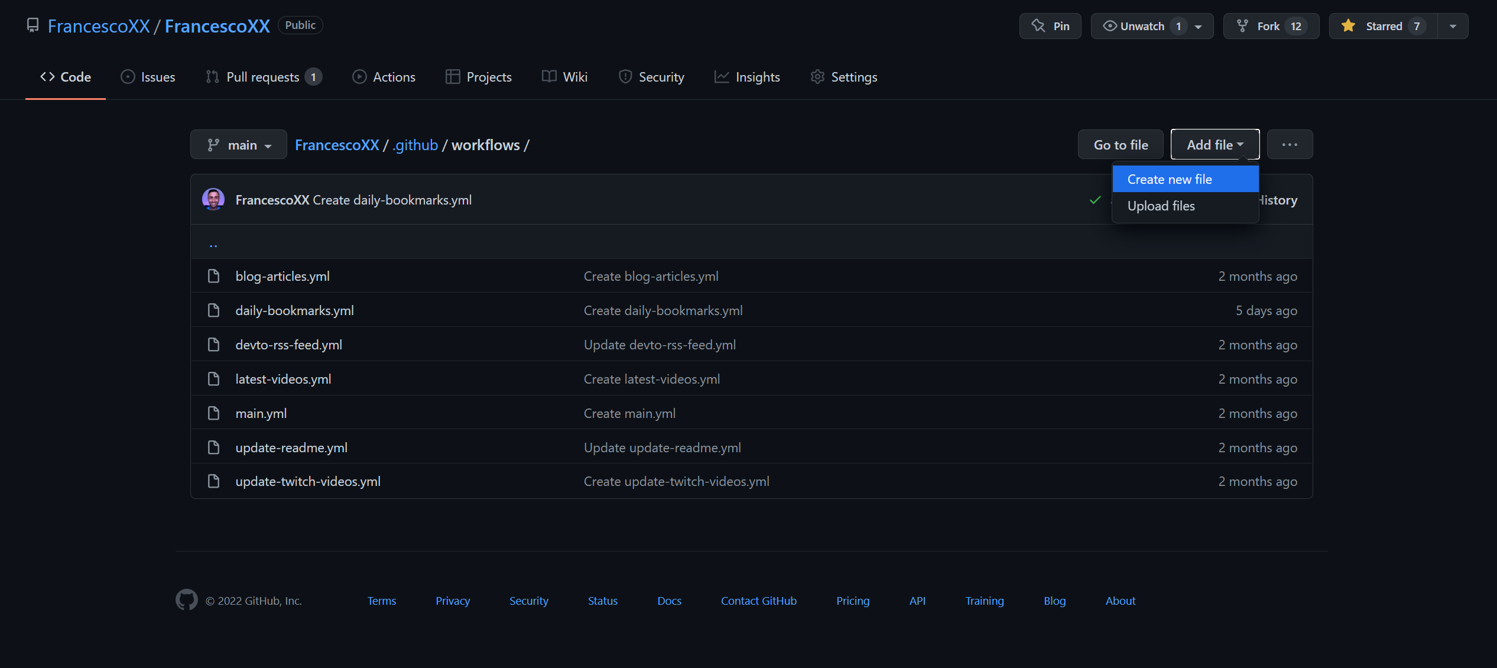Open the Unwatch notifications dropdown arrow

click(x=1199, y=27)
